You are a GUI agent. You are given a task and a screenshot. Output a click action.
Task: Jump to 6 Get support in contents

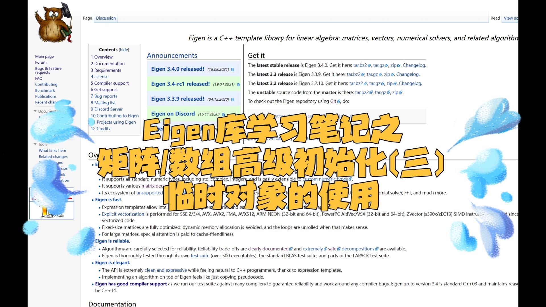104,90
